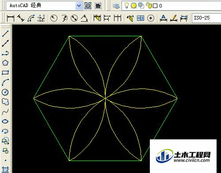
Task: Select the Revision Cloud tool
Action: [5, 102]
